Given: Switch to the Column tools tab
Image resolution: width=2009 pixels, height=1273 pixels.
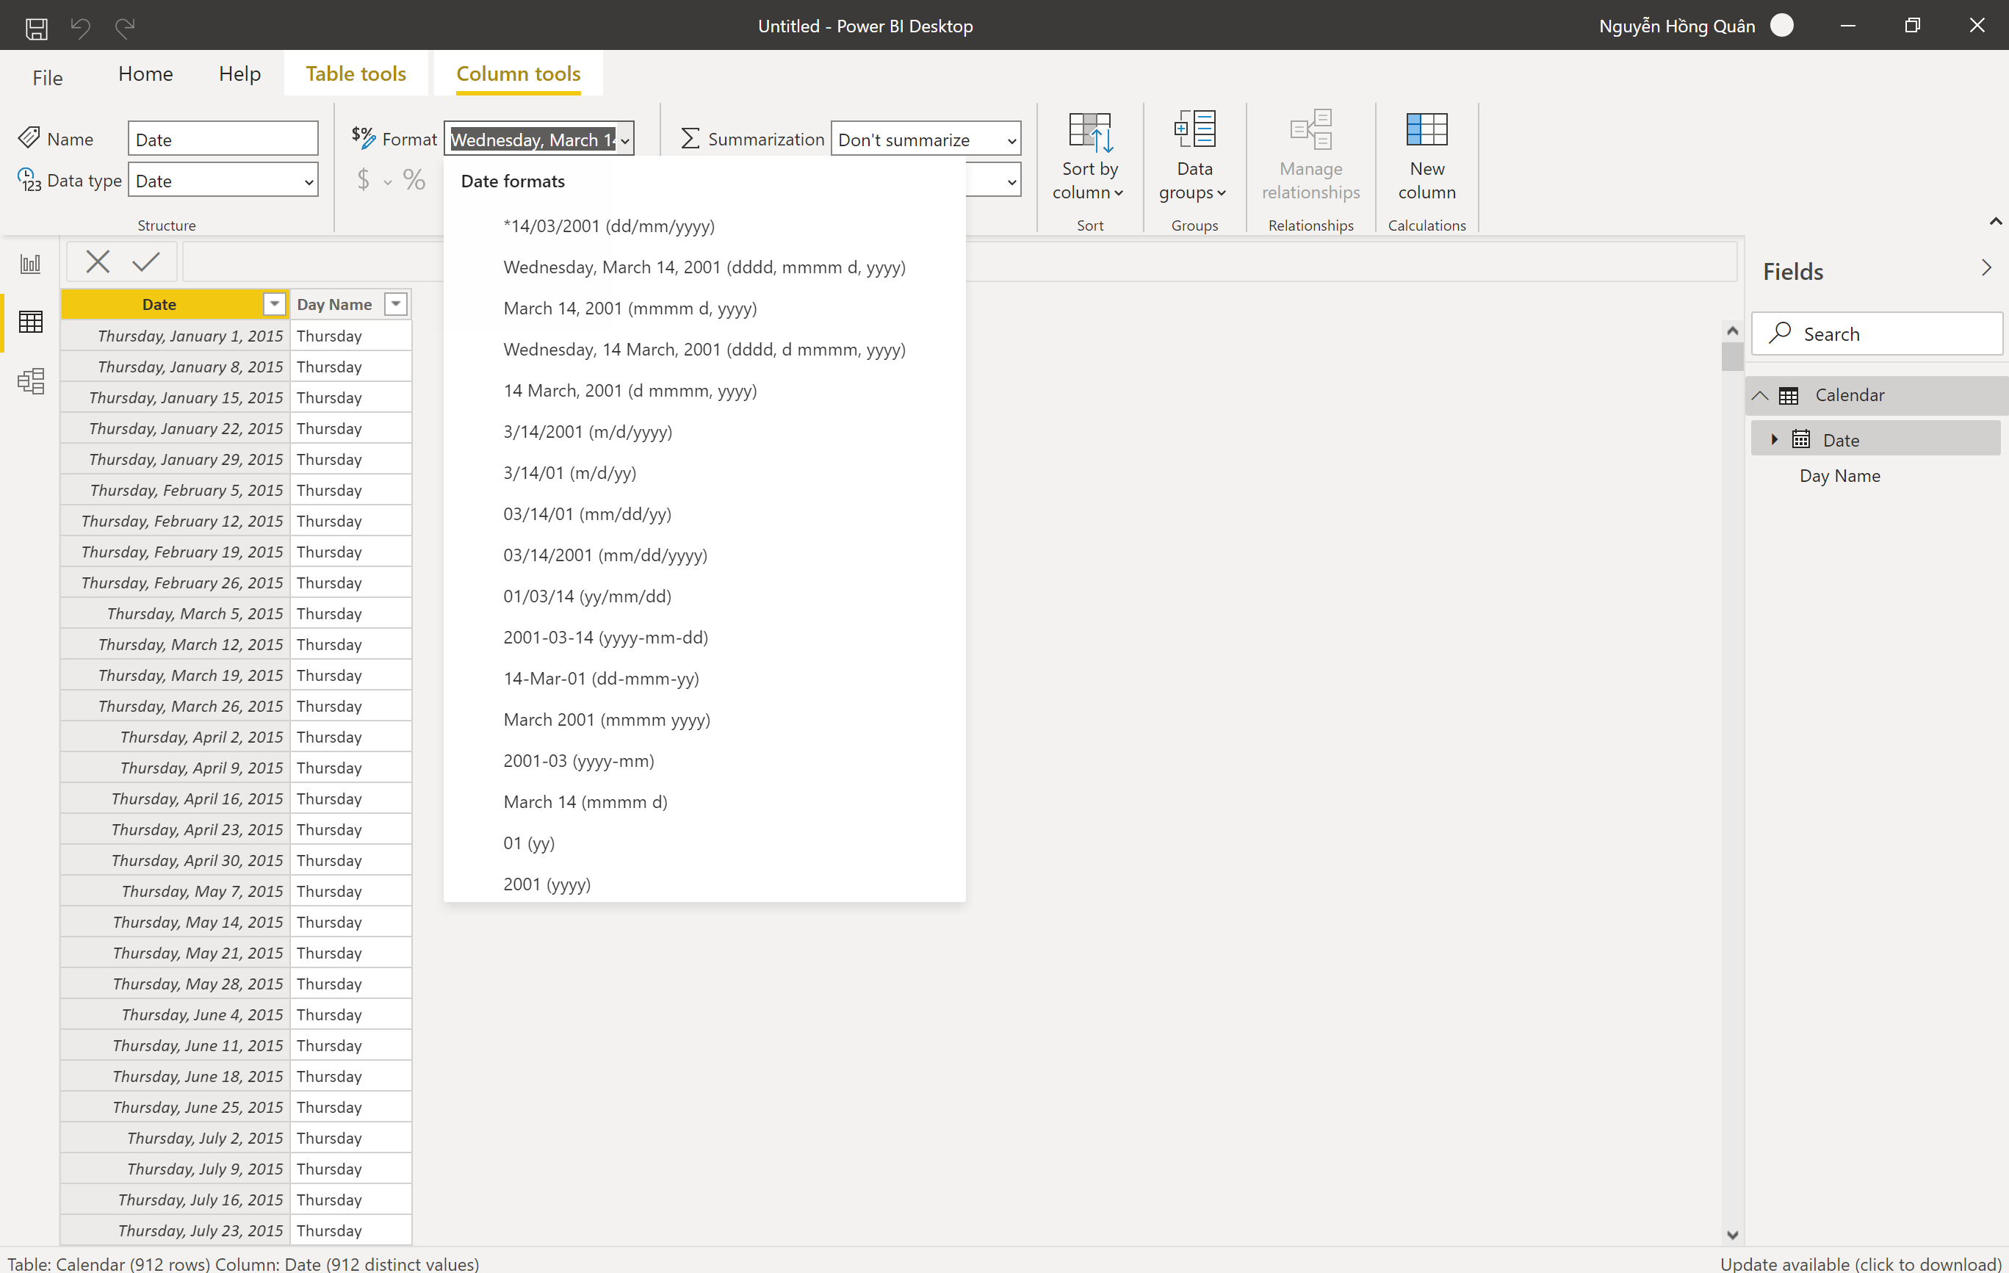Looking at the screenshot, I should pyautogui.click(x=518, y=73).
